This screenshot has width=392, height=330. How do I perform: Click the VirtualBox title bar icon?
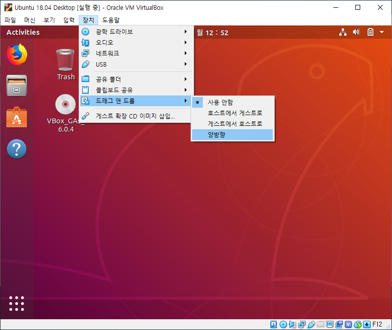tap(8, 7)
